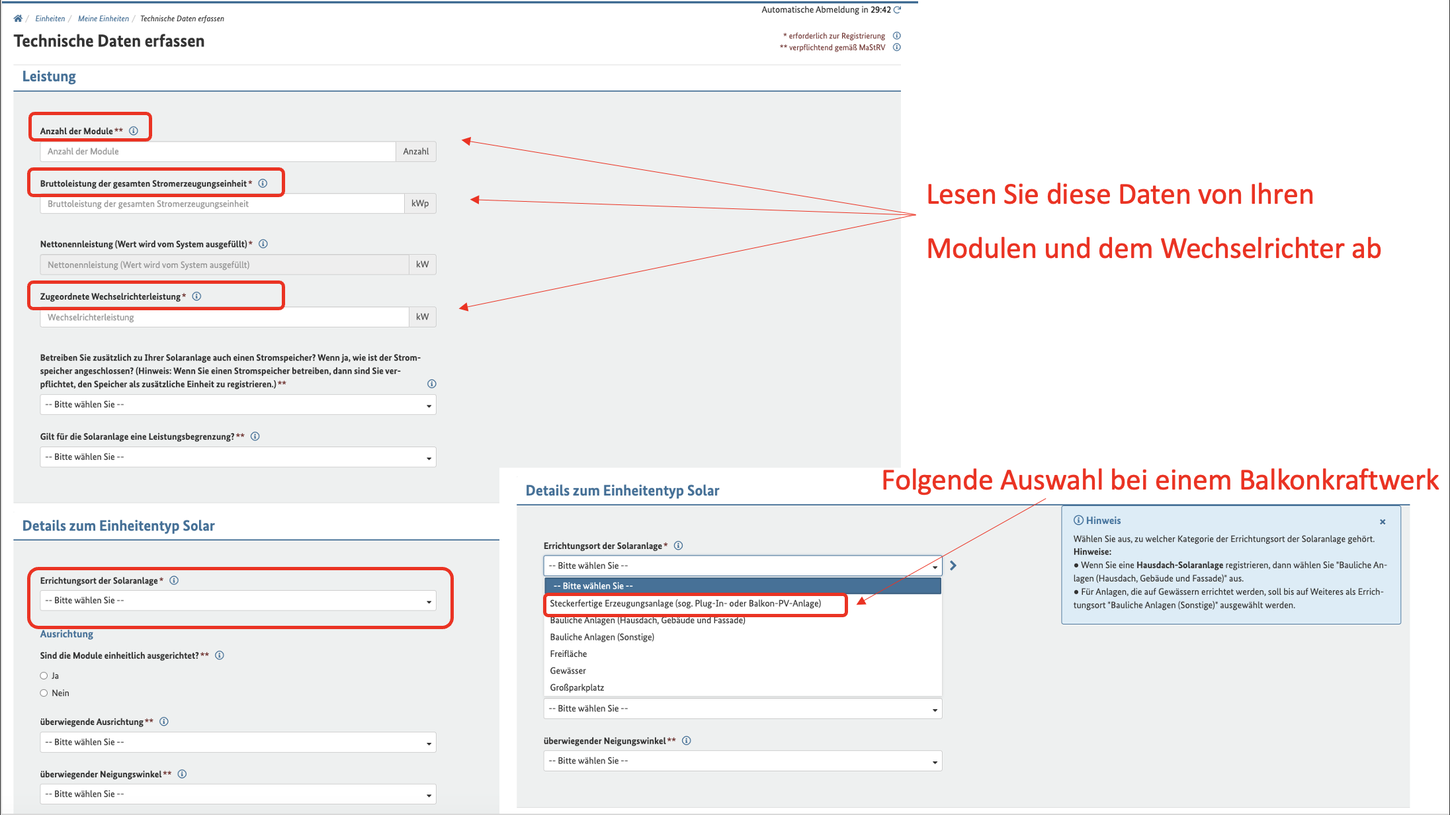Click info icon beside überwiegende Ausrichtung
The width and height of the screenshot is (1450, 815).
pos(164,722)
